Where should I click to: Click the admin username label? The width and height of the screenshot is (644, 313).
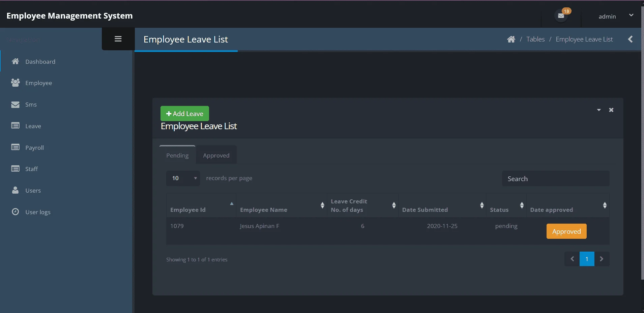(x=607, y=17)
